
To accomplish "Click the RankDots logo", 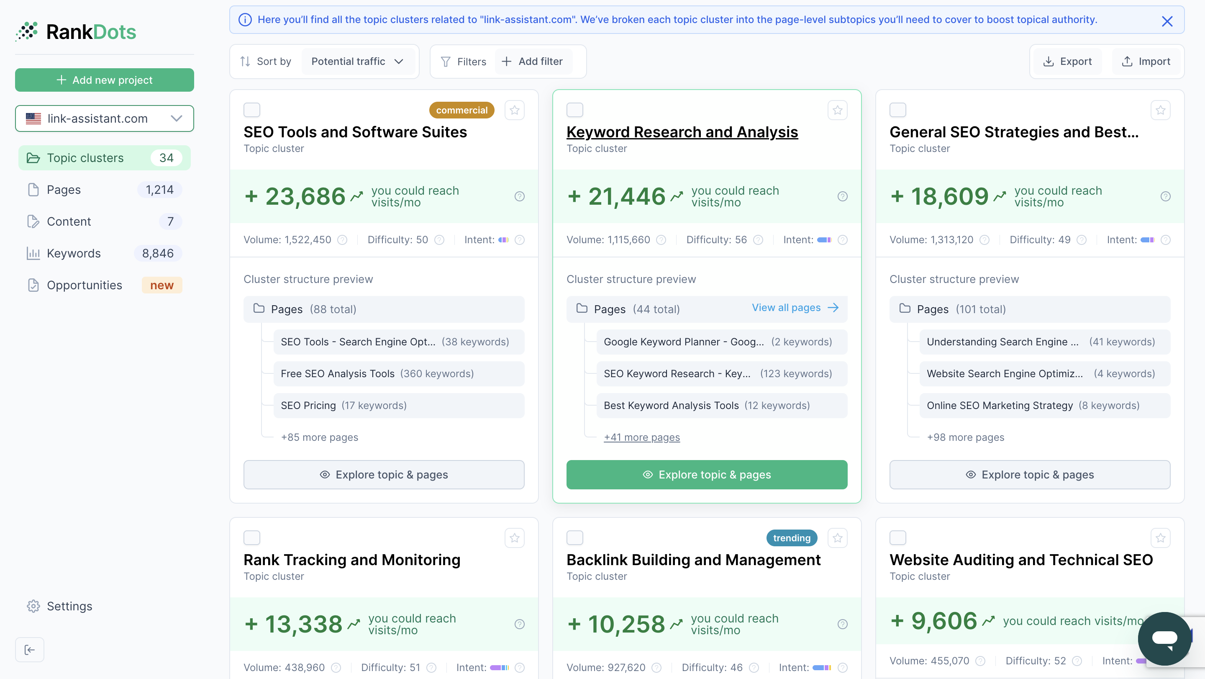I will [x=75, y=32].
